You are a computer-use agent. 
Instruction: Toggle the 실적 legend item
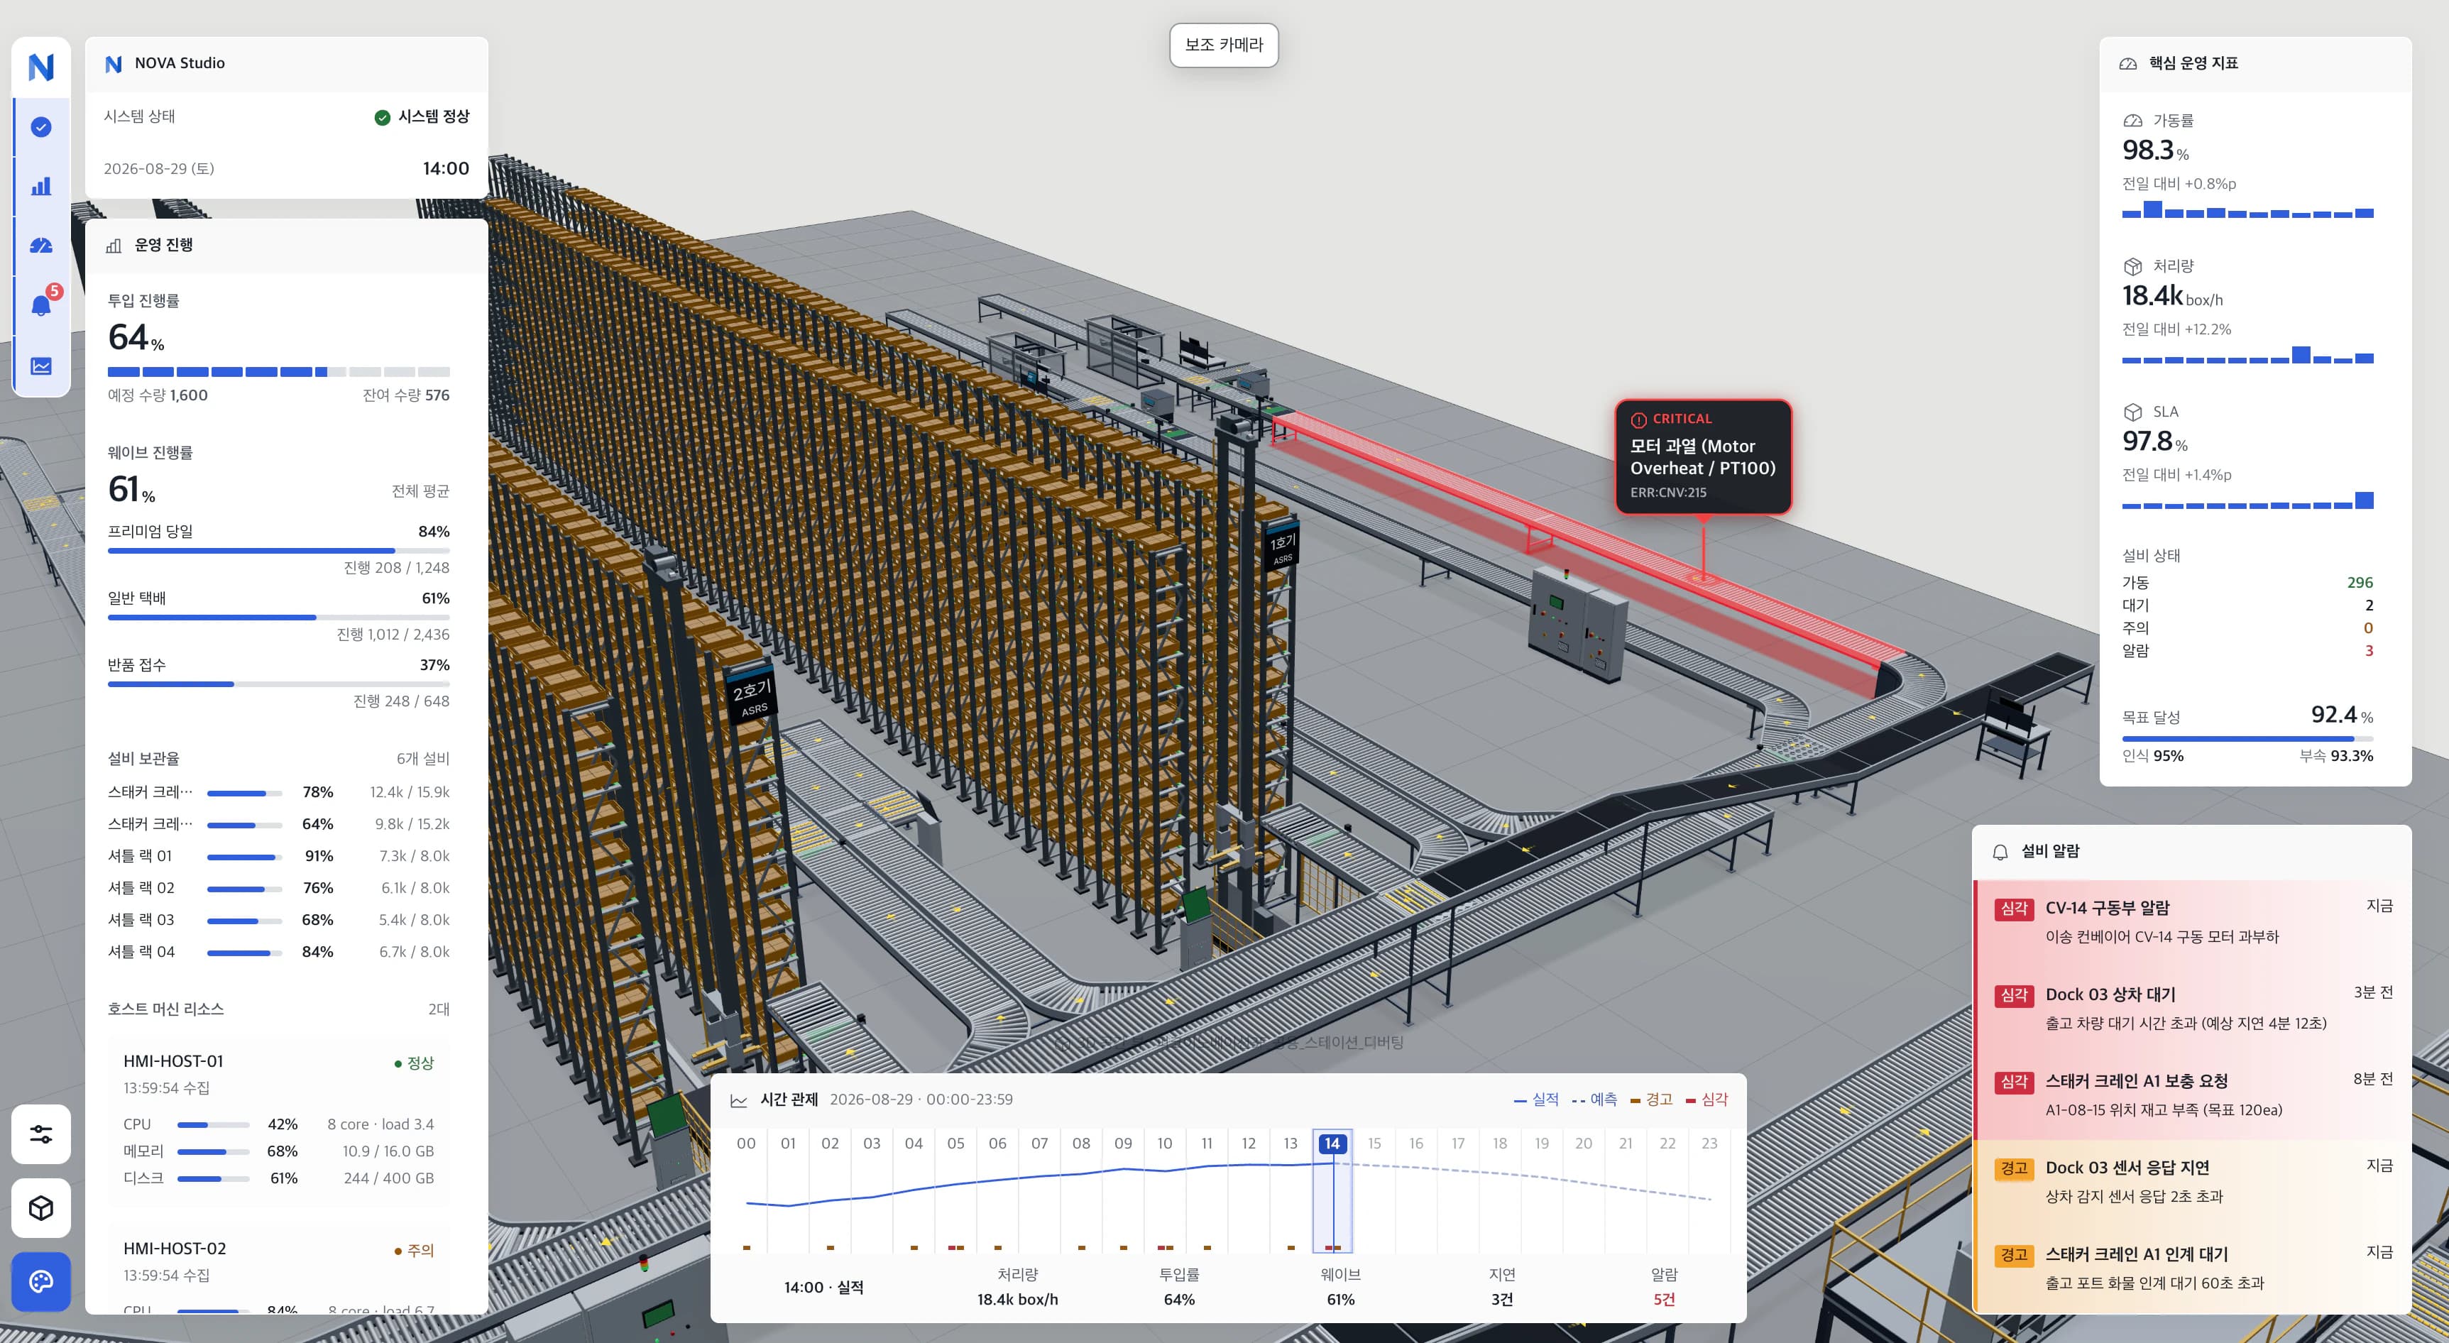tap(1536, 1100)
